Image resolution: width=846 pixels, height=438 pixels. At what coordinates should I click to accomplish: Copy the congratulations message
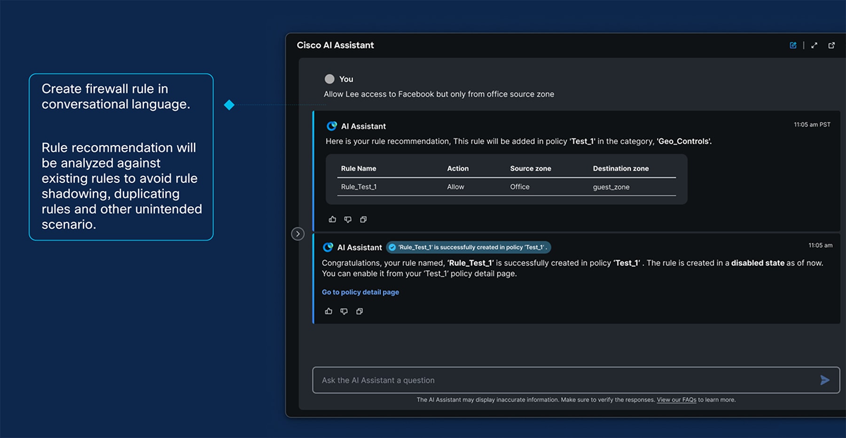[360, 311]
